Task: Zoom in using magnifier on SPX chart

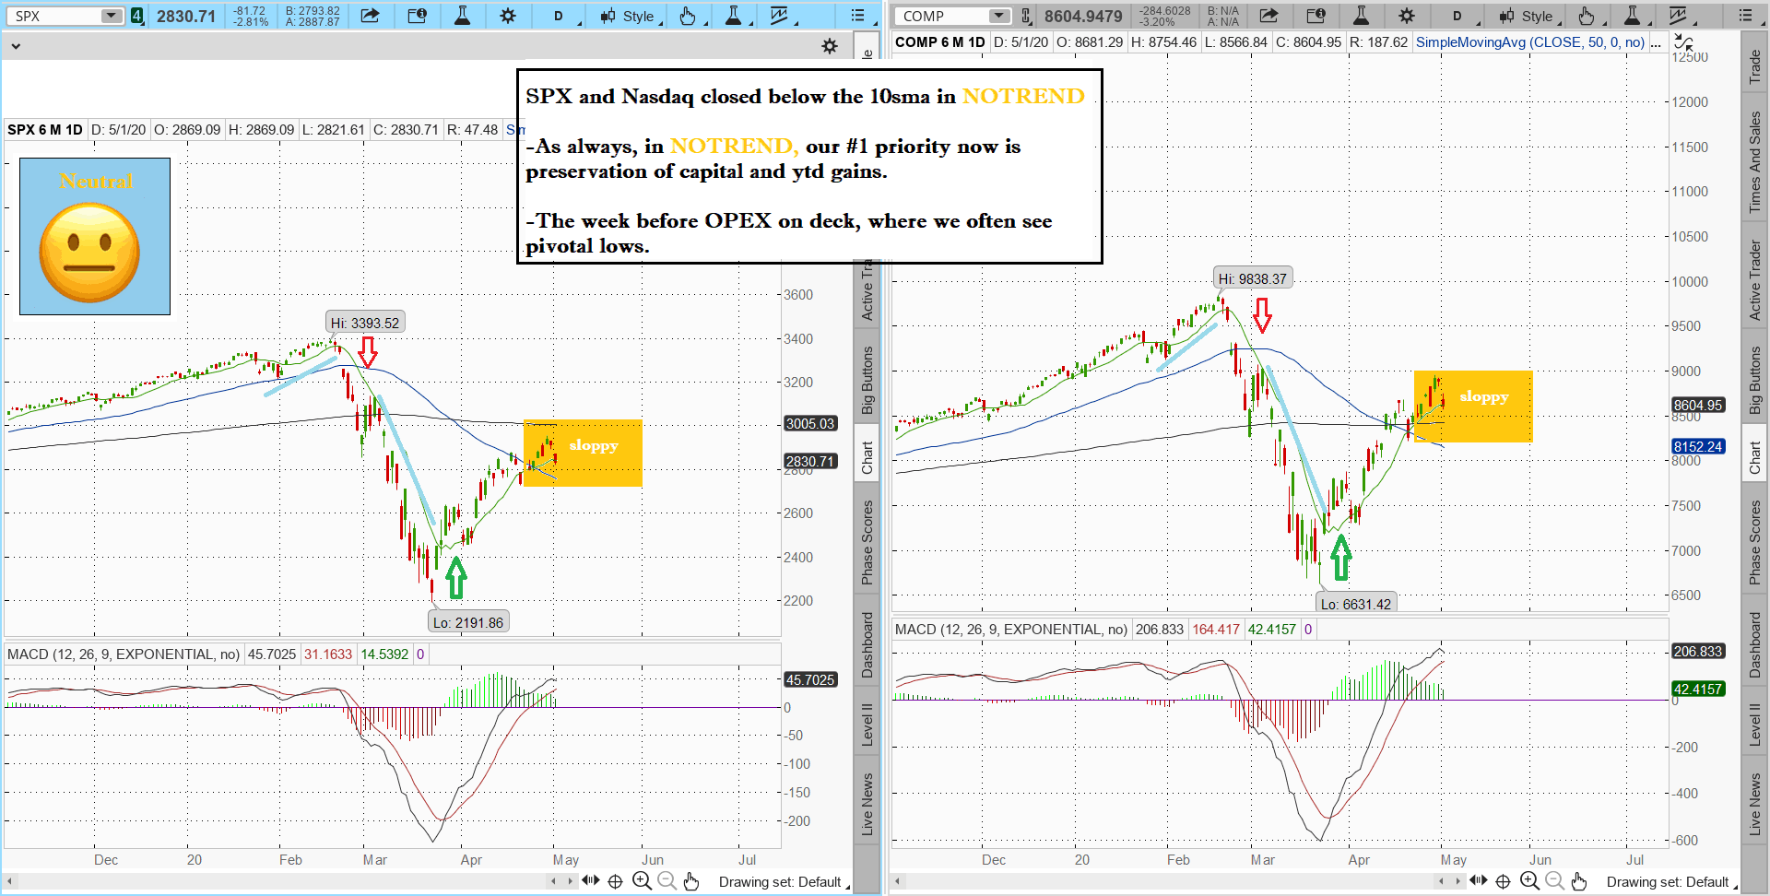Action: [x=642, y=881]
